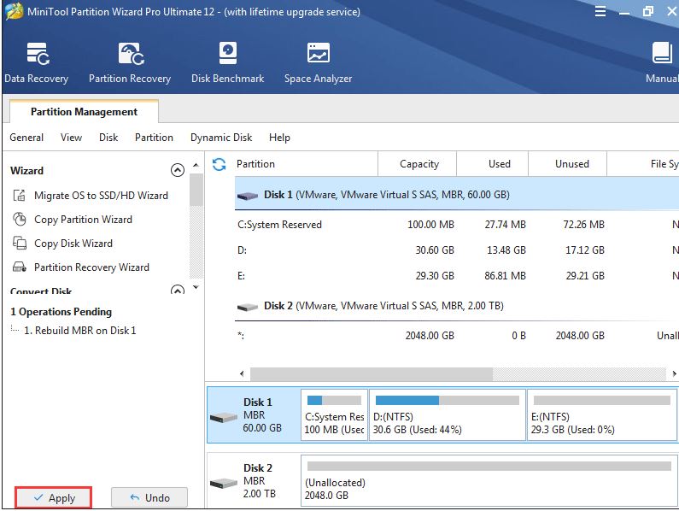This screenshot has height=511, width=679.
Task: Click the 1 Operations Pending heading
Action: point(61,312)
